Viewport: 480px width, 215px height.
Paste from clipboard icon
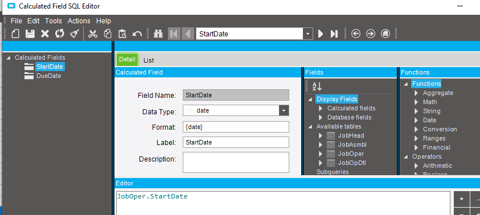pyautogui.click(x=122, y=34)
